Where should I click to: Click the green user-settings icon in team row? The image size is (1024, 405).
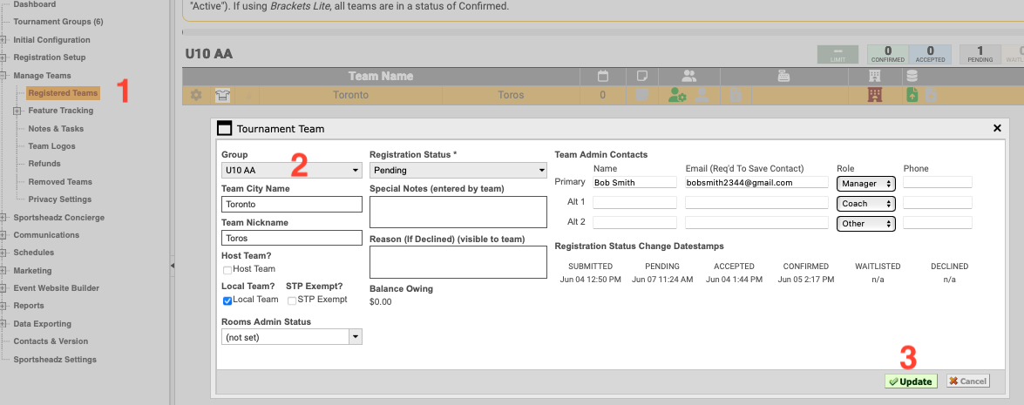tap(676, 95)
